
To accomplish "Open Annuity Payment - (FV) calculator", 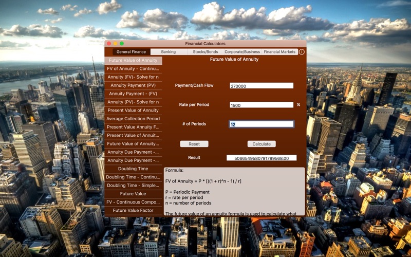I will (133, 94).
